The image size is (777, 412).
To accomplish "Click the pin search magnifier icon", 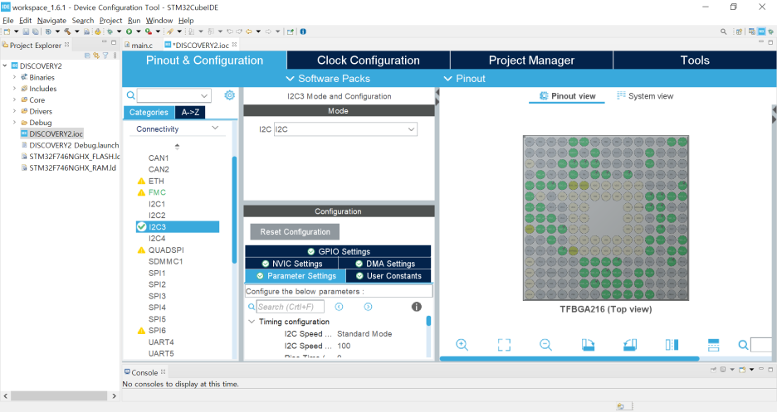I will (743, 345).
